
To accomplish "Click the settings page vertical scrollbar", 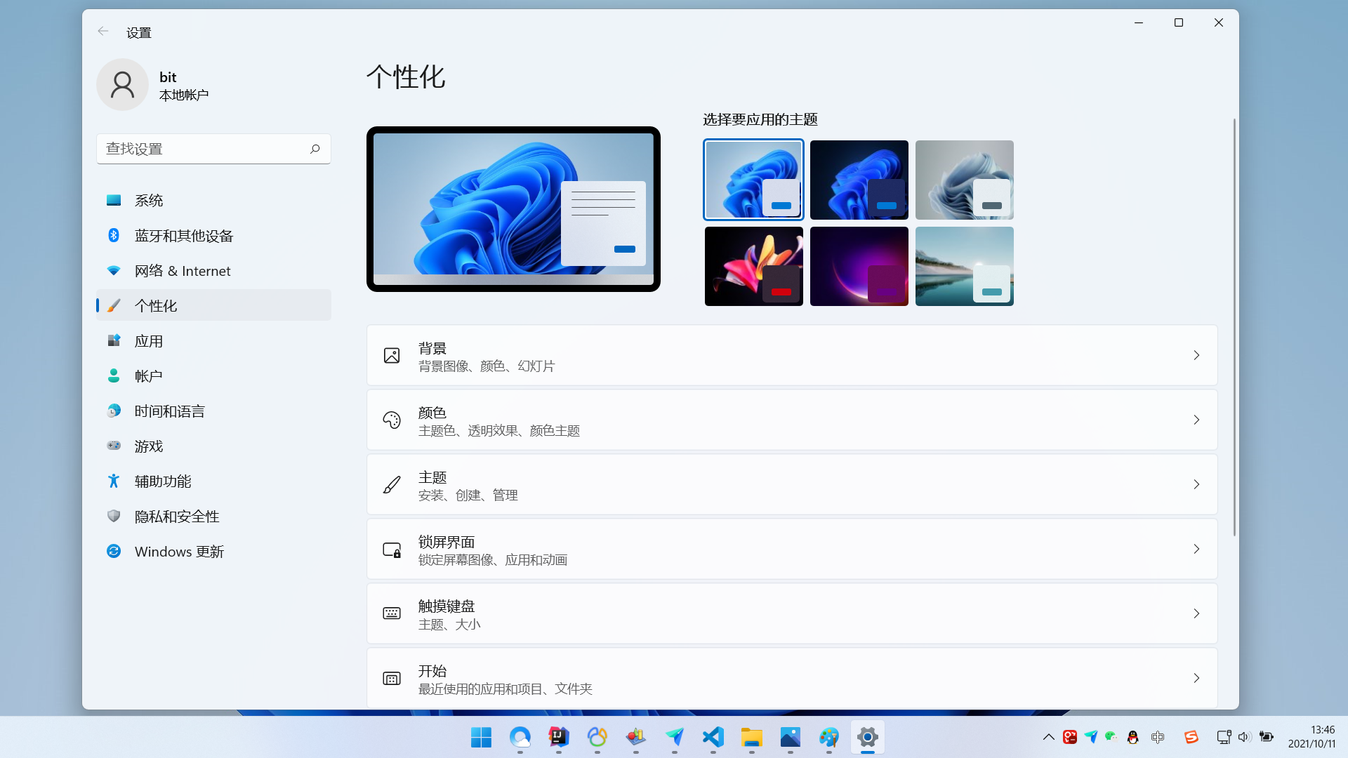I will point(1234,327).
